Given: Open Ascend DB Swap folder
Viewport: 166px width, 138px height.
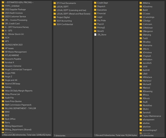Looking at the screenshot, I should [13, 83].
